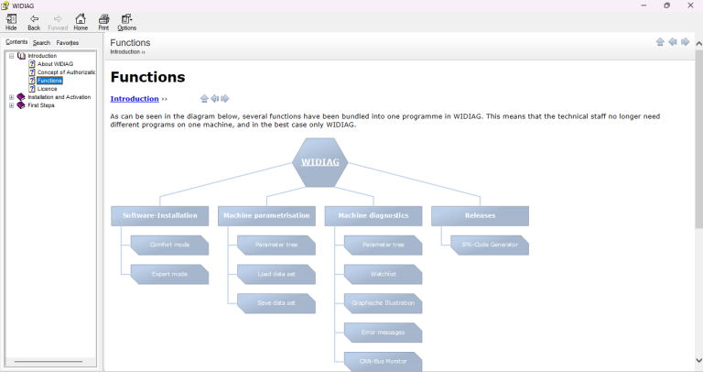Open the Home page via toolbar
Image resolution: width=703 pixels, height=372 pixels.
pyautogui.click(x=81, y=22)
